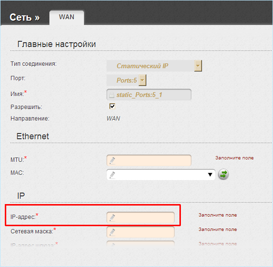Viewport: 273px width, 267px height.
Task: Click the green MAC clone arrows icon
Action: [x=224, y=174]
